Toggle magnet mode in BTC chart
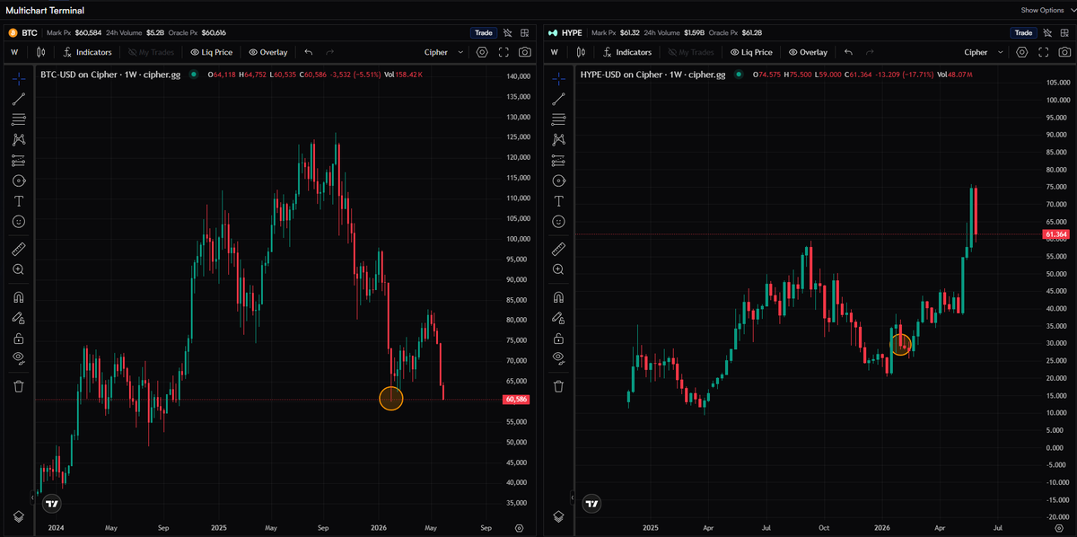The image size is (1077, 537). [x=18, y=297]
